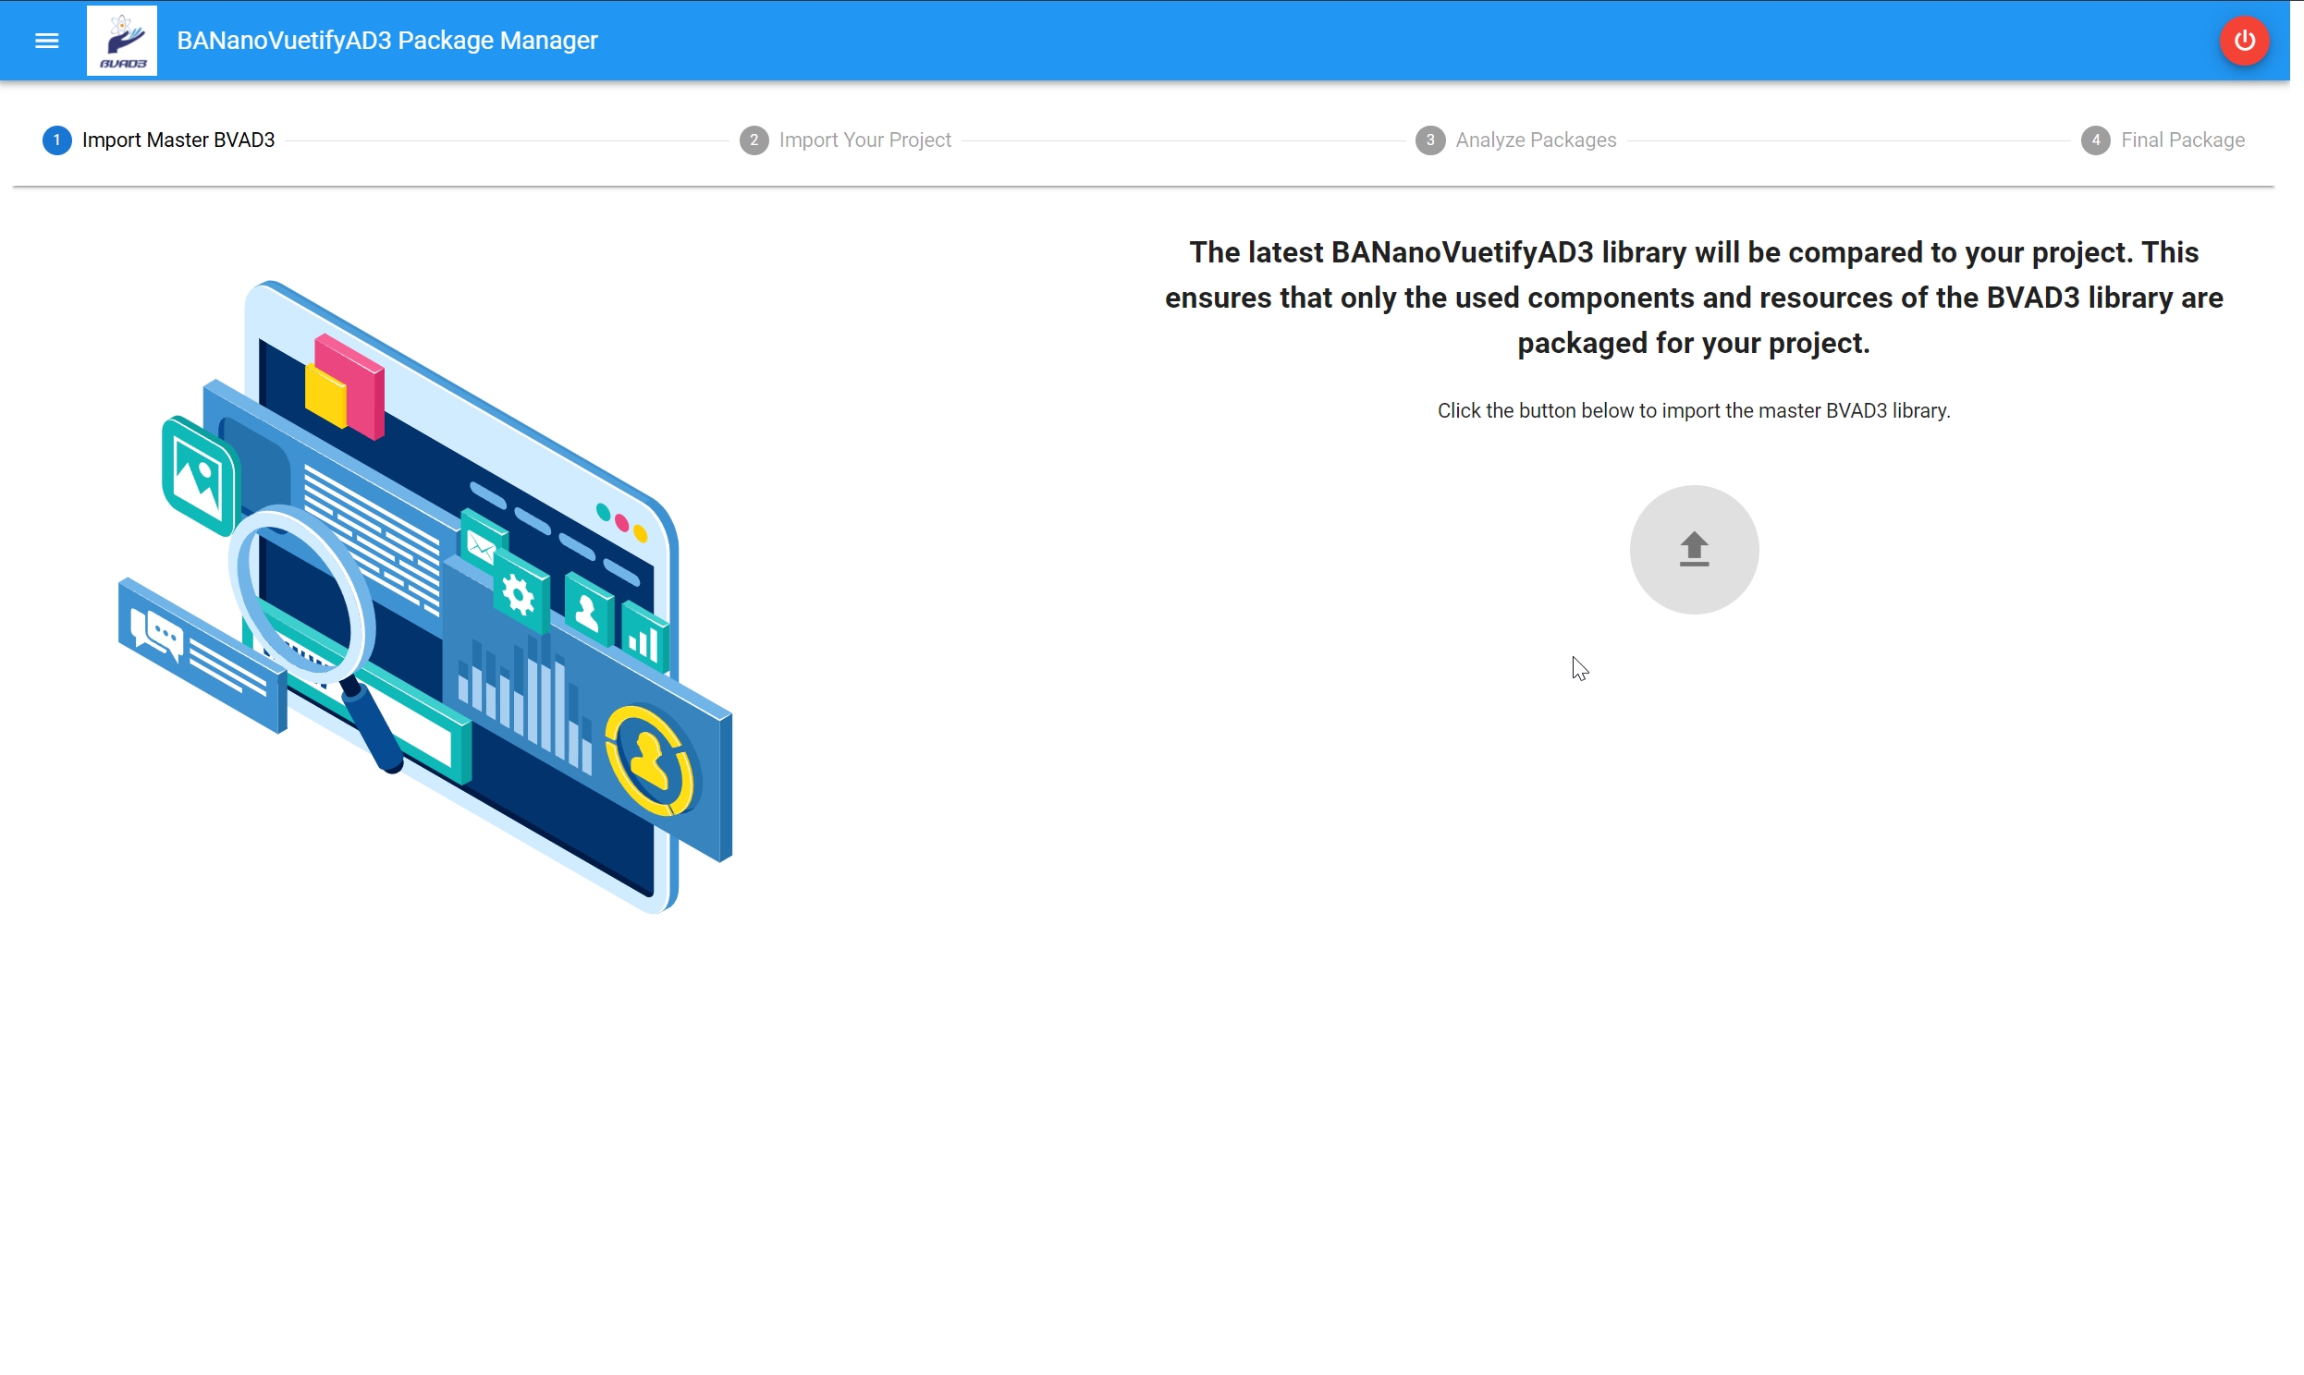Select the step 2 numbered circle

[754, 140]
